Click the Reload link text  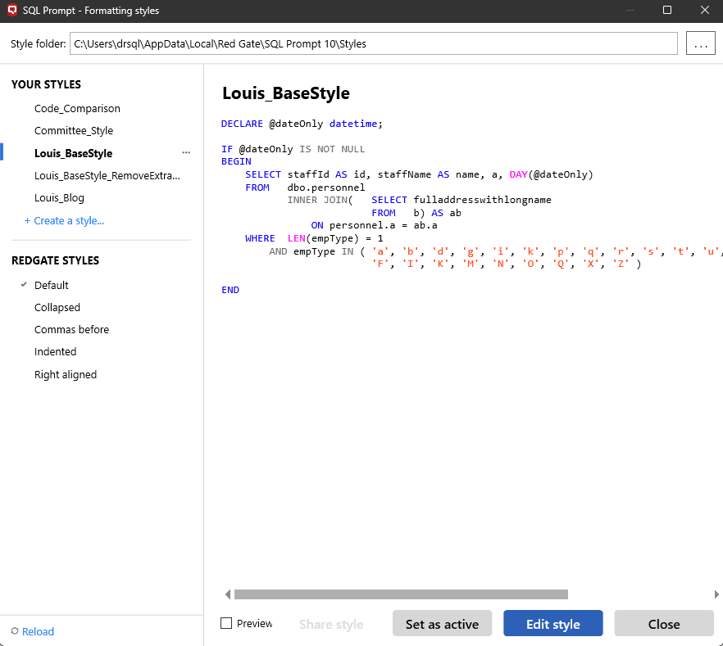37,631
